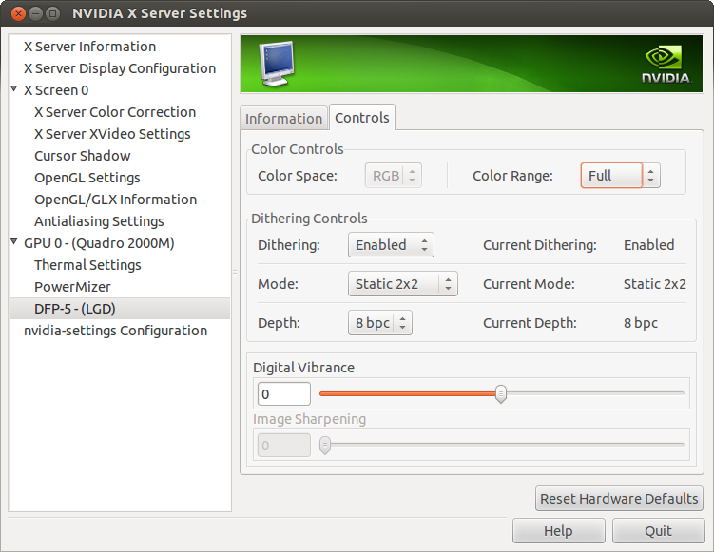Open PowerMizer page
Image resolution: width=714 pixels, height=552 pixels.
[x=73, y=287]
